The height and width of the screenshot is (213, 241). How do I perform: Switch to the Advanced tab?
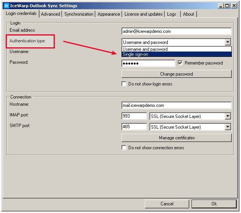click(x=51, y=14)
